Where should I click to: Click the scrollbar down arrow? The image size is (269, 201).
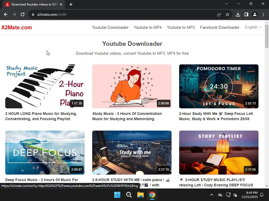(267, 186)
